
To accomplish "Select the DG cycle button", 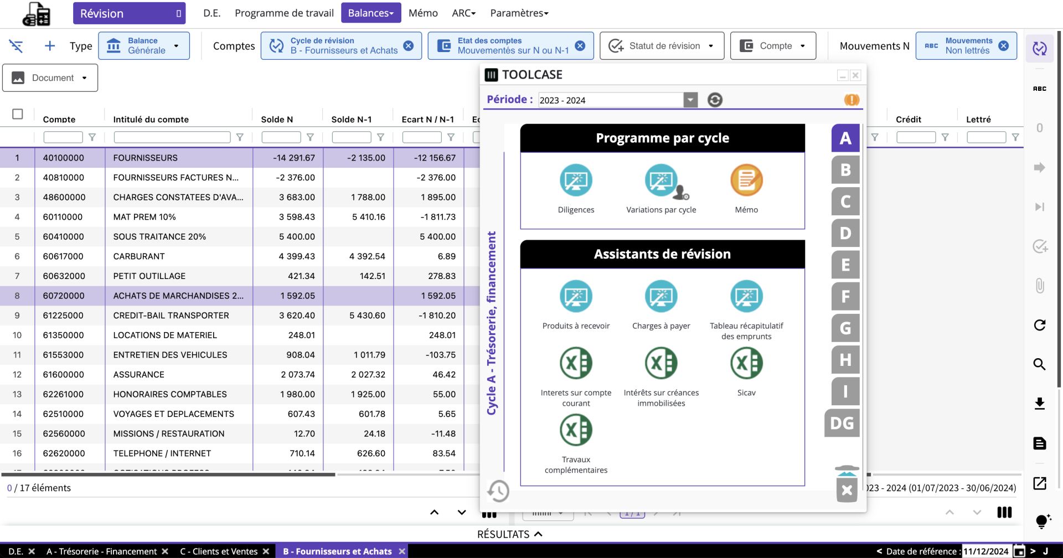I will tap(842, 423).
